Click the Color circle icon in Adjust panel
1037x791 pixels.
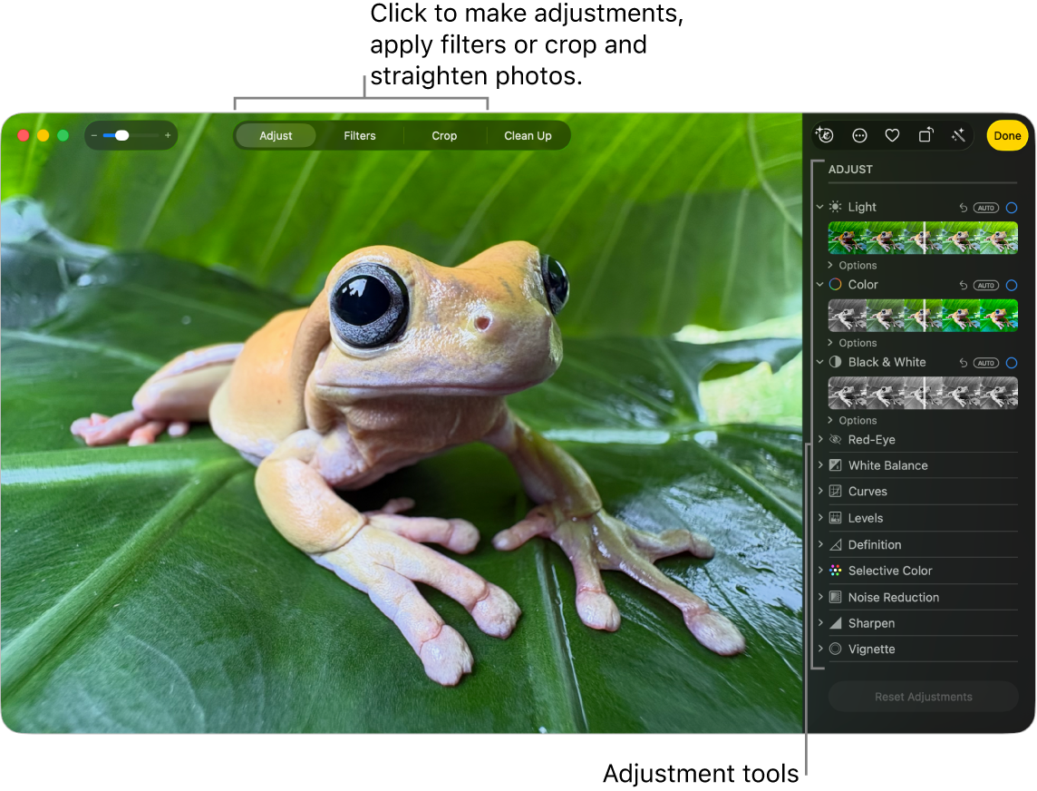tap(835, 284)
